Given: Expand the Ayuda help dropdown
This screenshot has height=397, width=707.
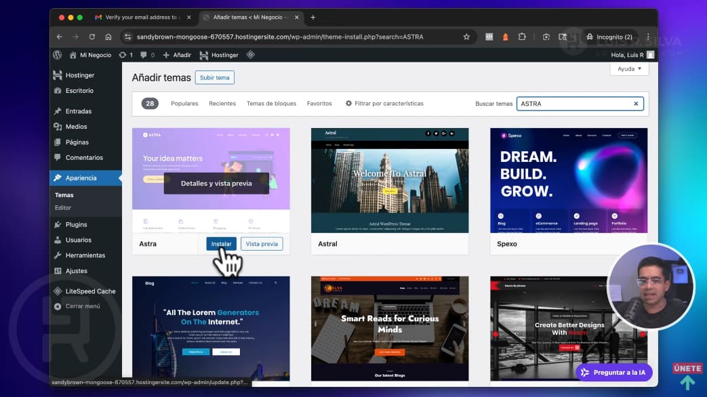Looking at the screenshot, I should pyautogui.click(x=630, y=69).
